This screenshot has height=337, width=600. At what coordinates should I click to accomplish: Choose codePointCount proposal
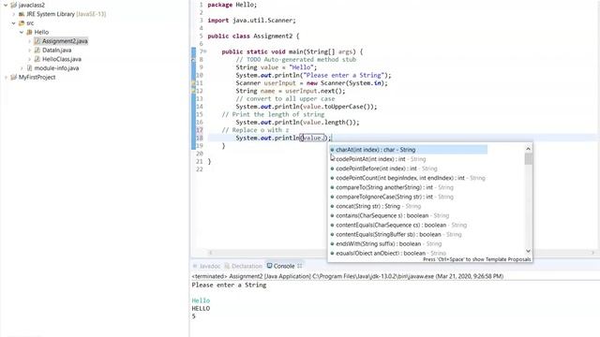coord(409,178)
